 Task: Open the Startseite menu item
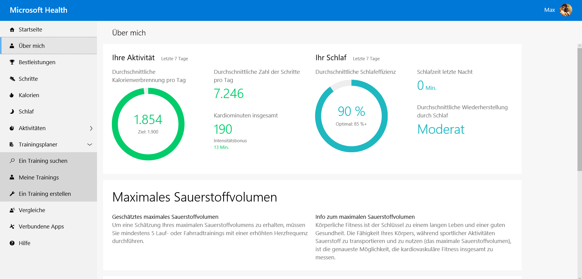pos(48,29)
